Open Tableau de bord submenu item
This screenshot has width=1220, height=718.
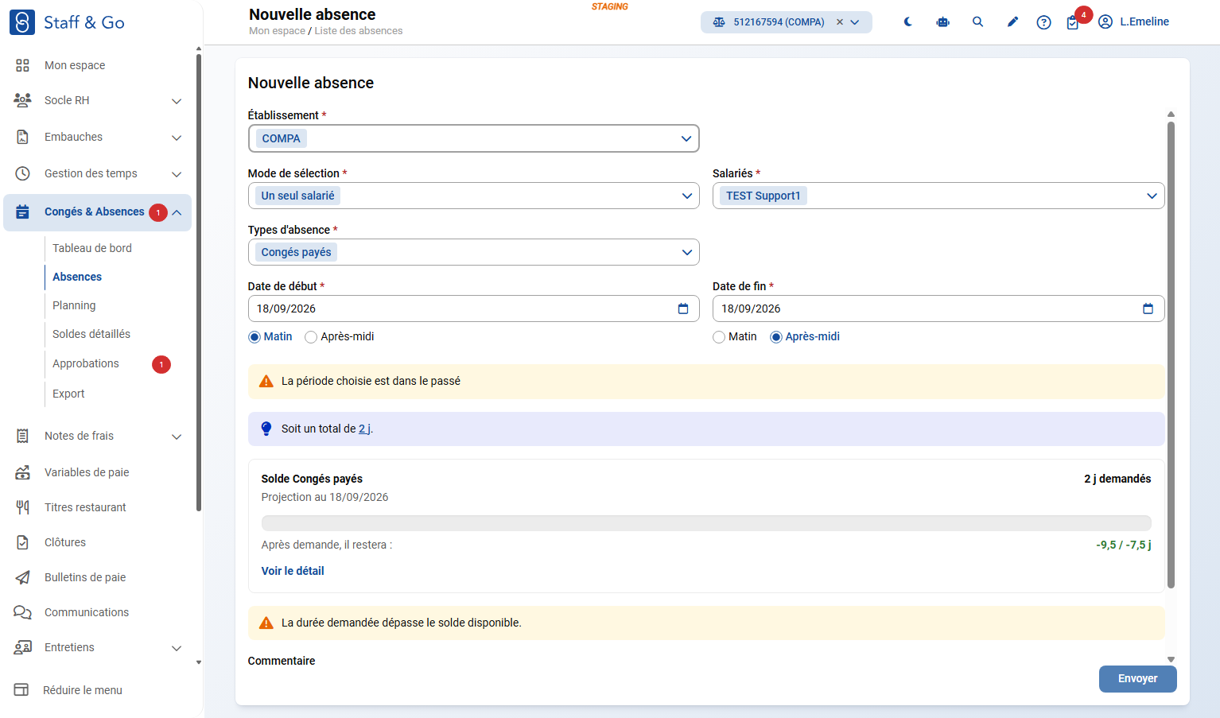(x=92, y=248)
